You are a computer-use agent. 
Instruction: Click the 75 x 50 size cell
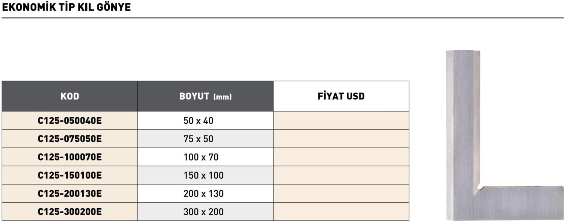(199, 139)
